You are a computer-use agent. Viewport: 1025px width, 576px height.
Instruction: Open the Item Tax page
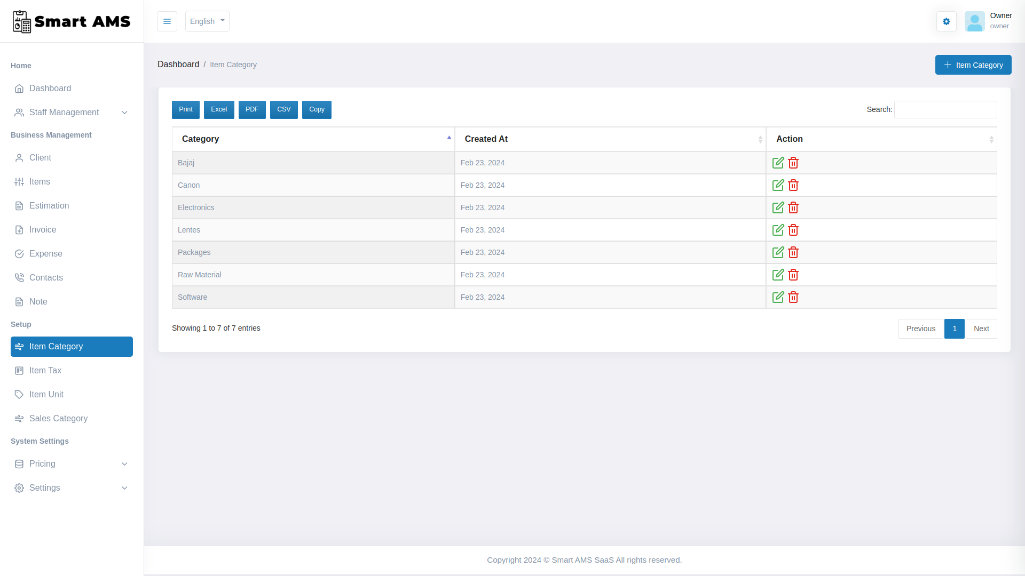point(45,370)
